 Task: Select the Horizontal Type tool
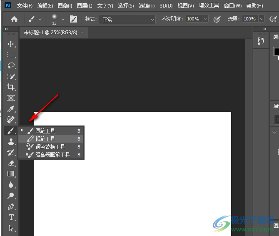(x=11, y=218)
